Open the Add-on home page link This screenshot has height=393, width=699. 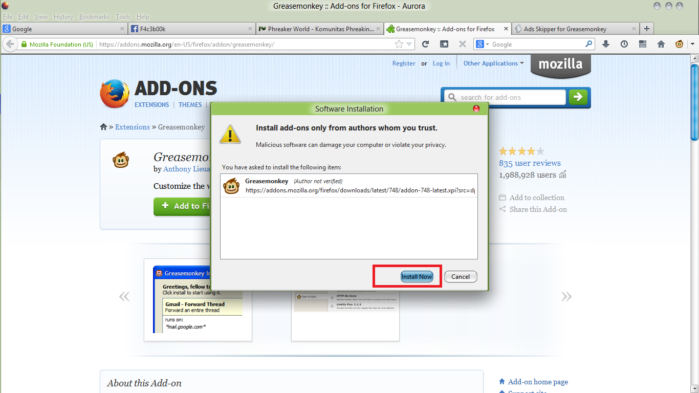[538, 382]
